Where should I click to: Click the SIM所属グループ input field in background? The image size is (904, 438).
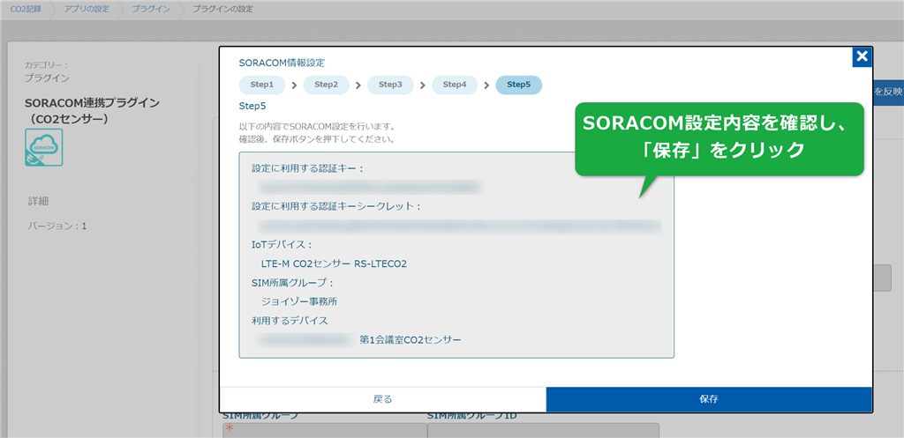point(325,430)
